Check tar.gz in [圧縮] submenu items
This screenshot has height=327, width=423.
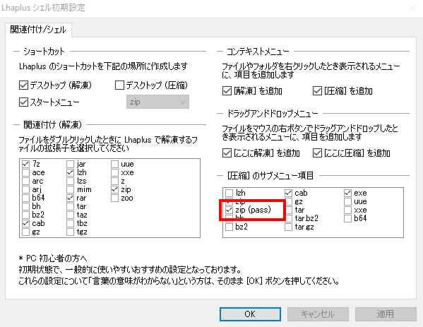(x=288, y=227)
